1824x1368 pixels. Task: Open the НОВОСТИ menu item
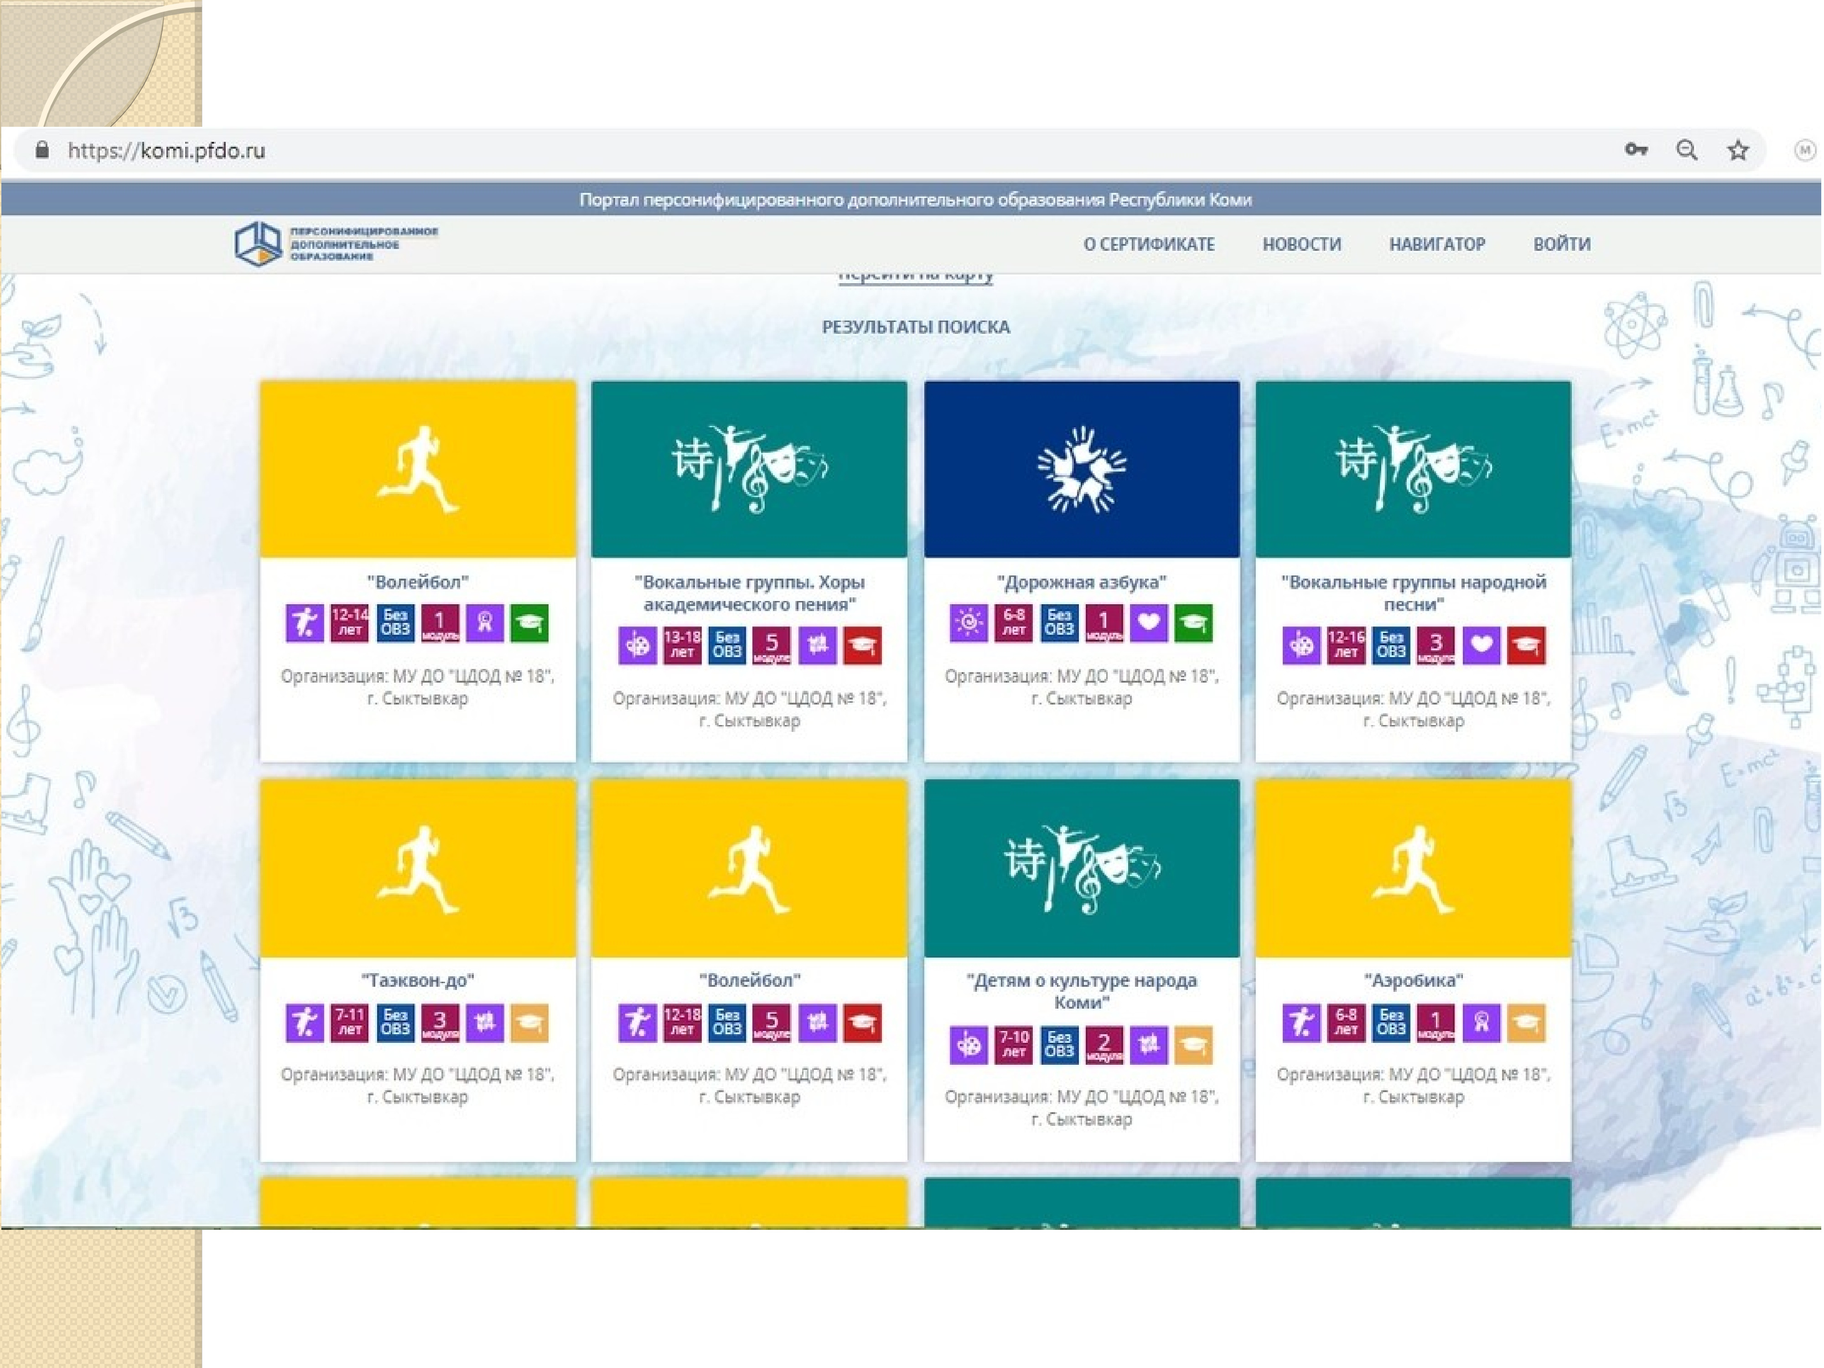pos(1301,244)
